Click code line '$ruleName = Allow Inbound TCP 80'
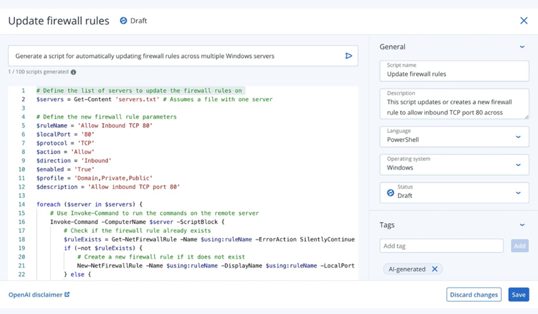Image resolution: width=538 pixels, height=314 pixels. pos(94,125)
